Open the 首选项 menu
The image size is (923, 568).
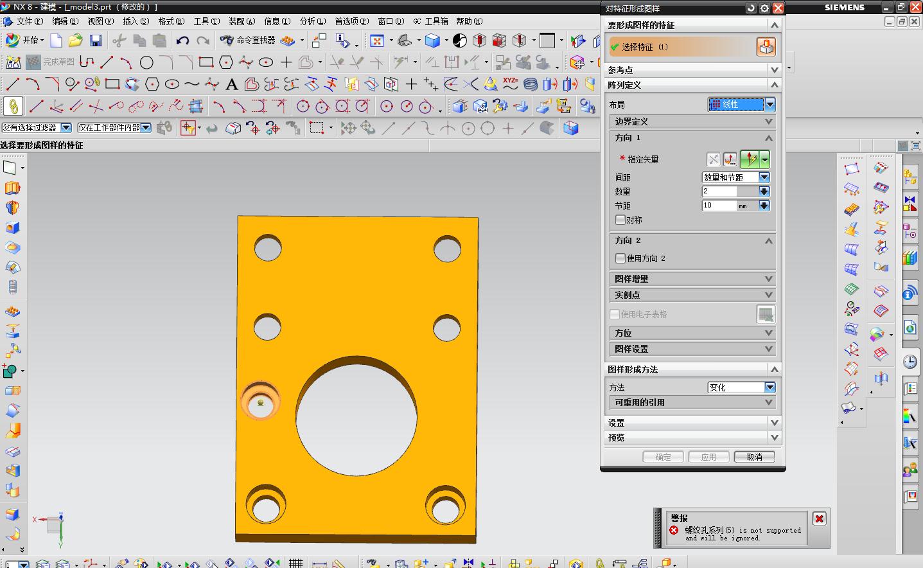(x=351, y=21)
